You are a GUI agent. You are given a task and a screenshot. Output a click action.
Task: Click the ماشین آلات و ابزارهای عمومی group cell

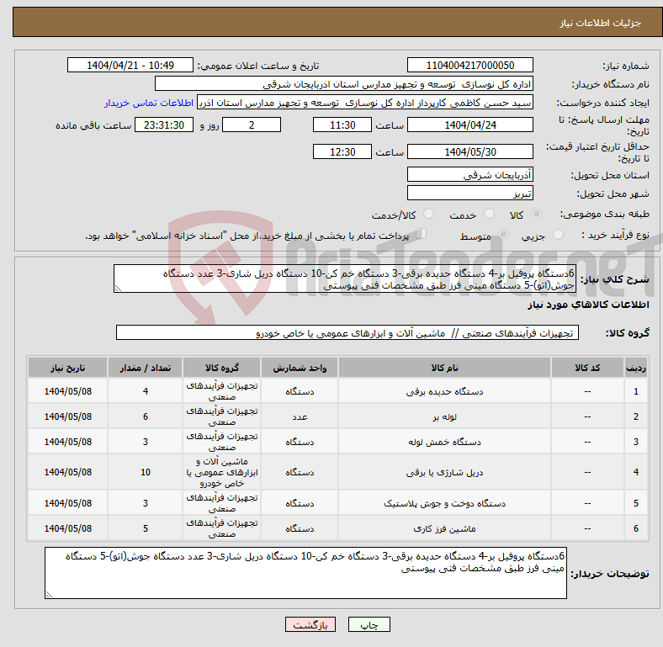pyautogui.click(x=221, y=472)
